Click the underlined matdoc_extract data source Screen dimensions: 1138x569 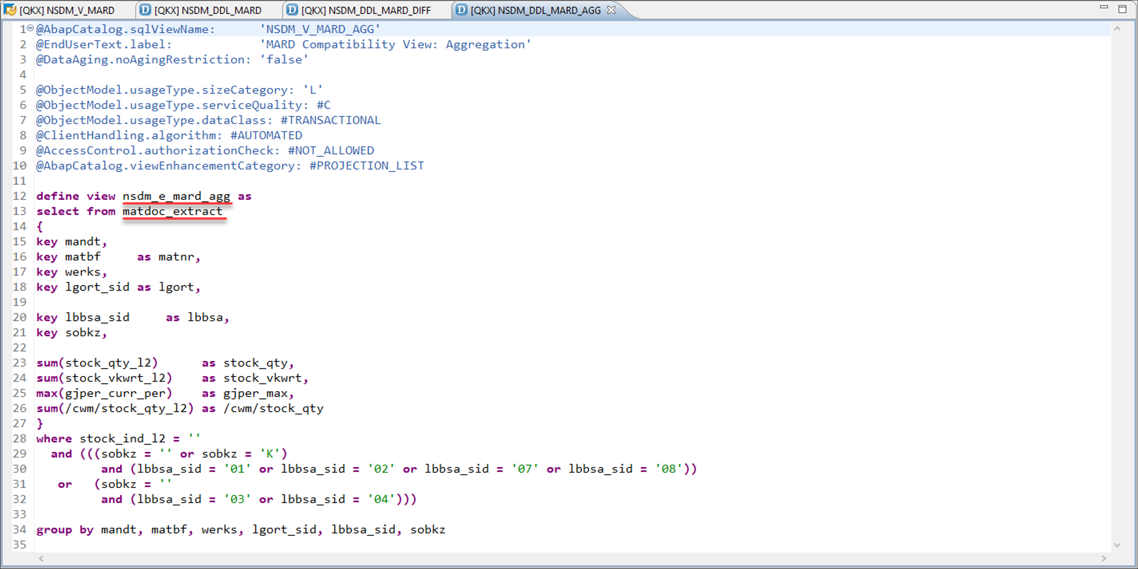tap(172, 211)
